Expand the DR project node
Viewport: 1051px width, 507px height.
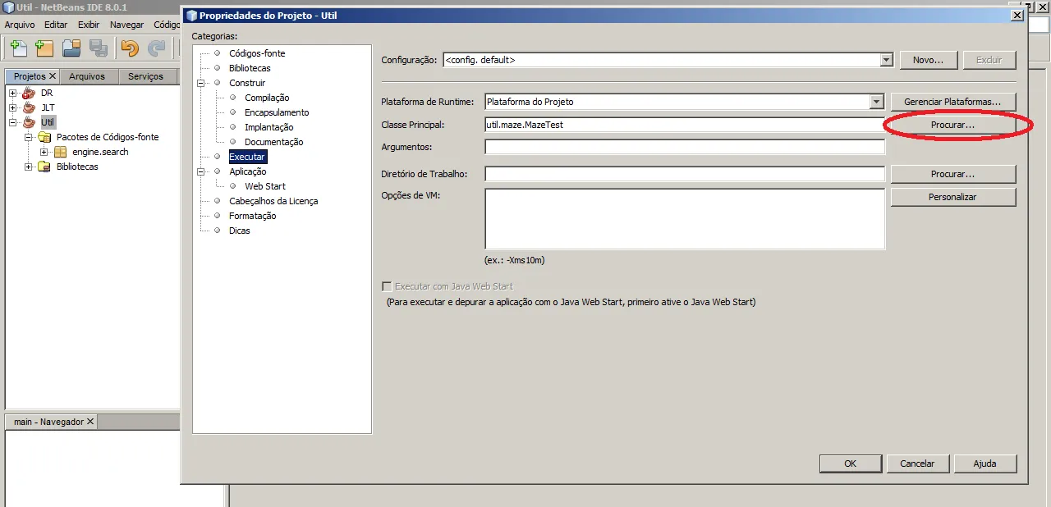coord(13,93)
